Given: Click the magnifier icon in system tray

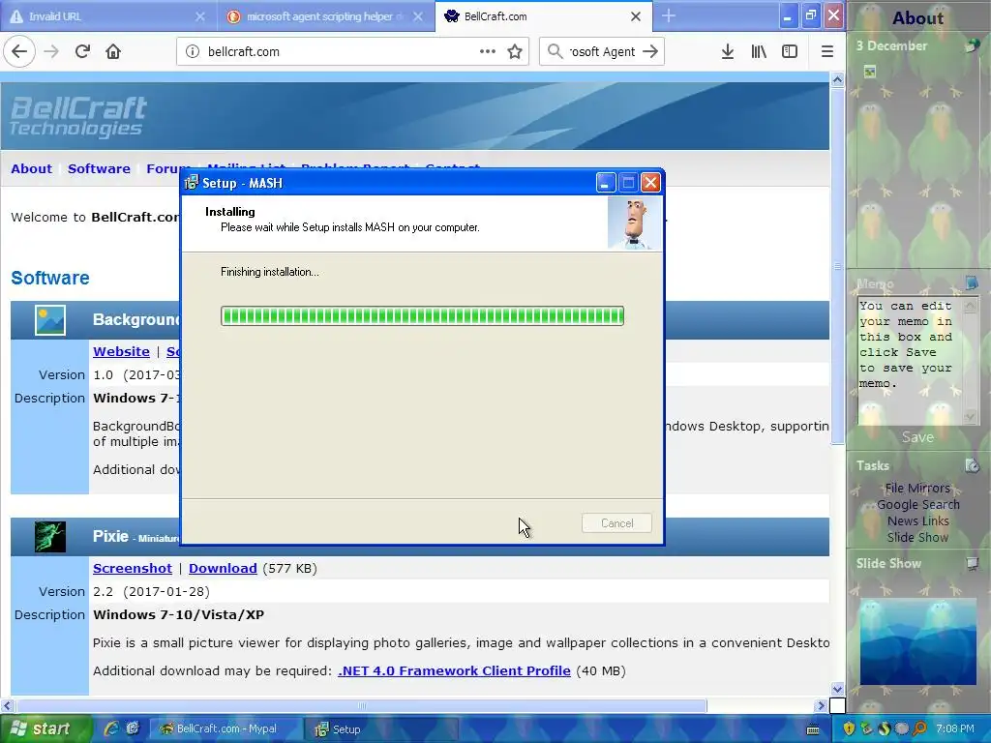Looking at the screenshot, I should [919, 728].
